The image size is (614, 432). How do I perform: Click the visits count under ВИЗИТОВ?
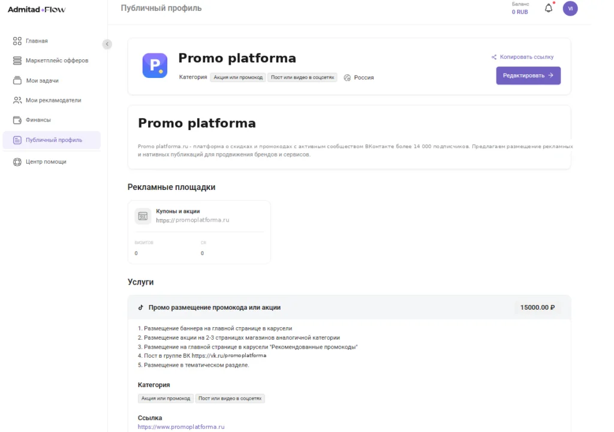136,253
